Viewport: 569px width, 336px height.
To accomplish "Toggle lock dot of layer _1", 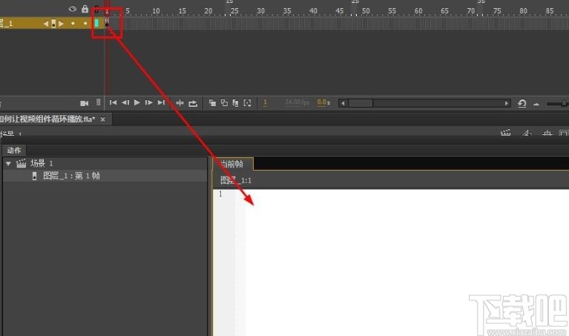I will click(x=85, y=24).
